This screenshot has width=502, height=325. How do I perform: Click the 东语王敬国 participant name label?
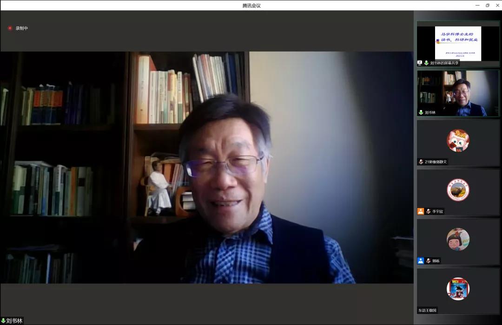click(427, 310)
